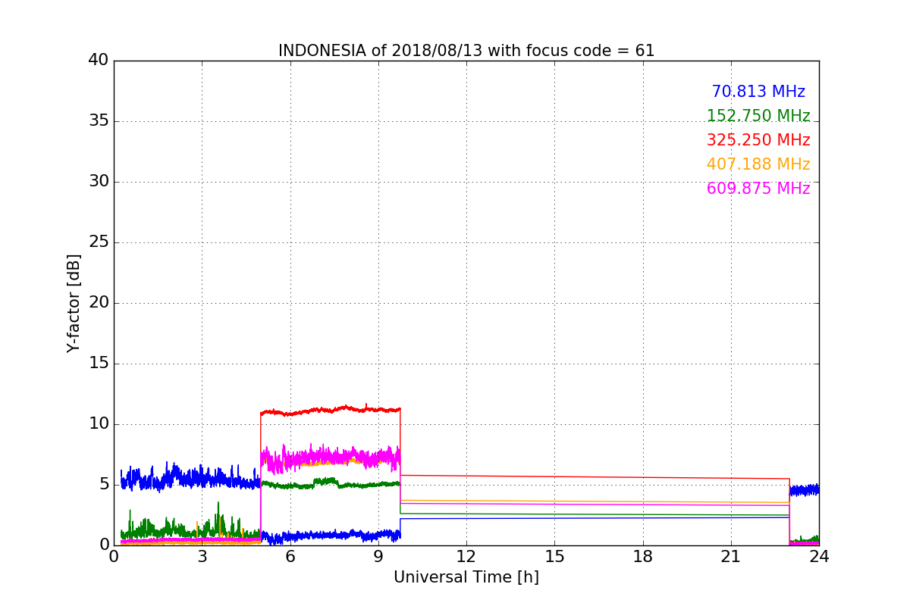The width and height of the screenshot is (910, 606).
Task: Click the y-axis tick label 40
Action: (98, 60)
